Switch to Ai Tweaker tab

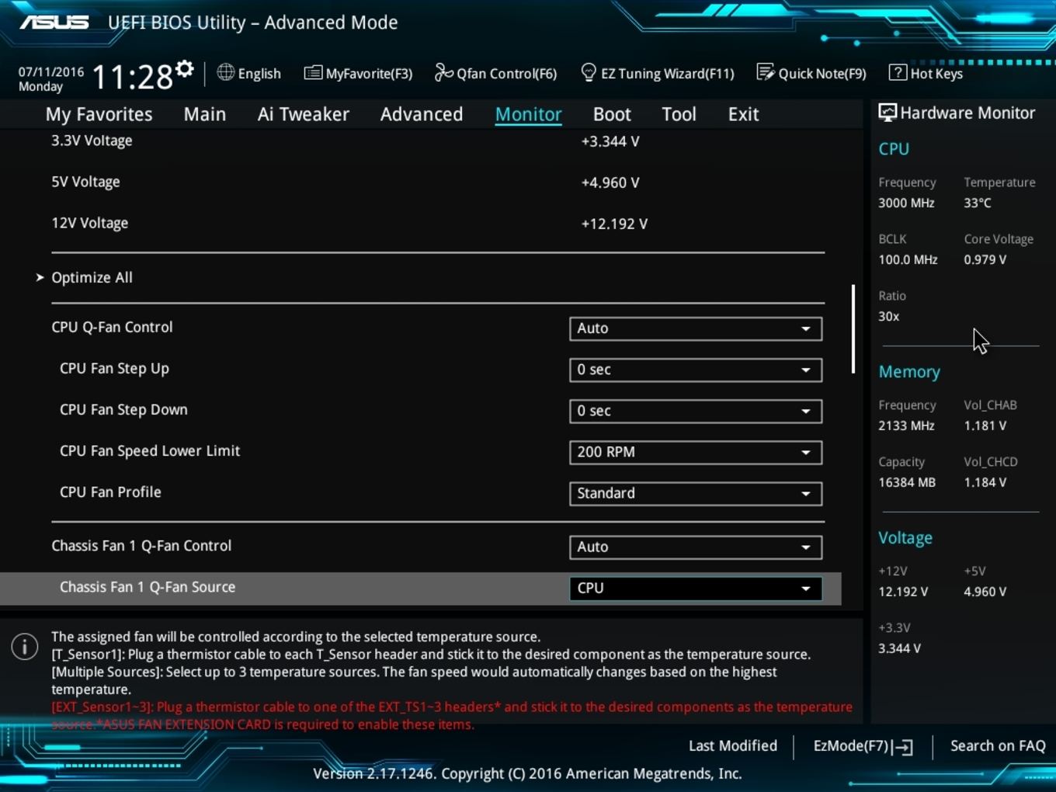click(304, 114)
